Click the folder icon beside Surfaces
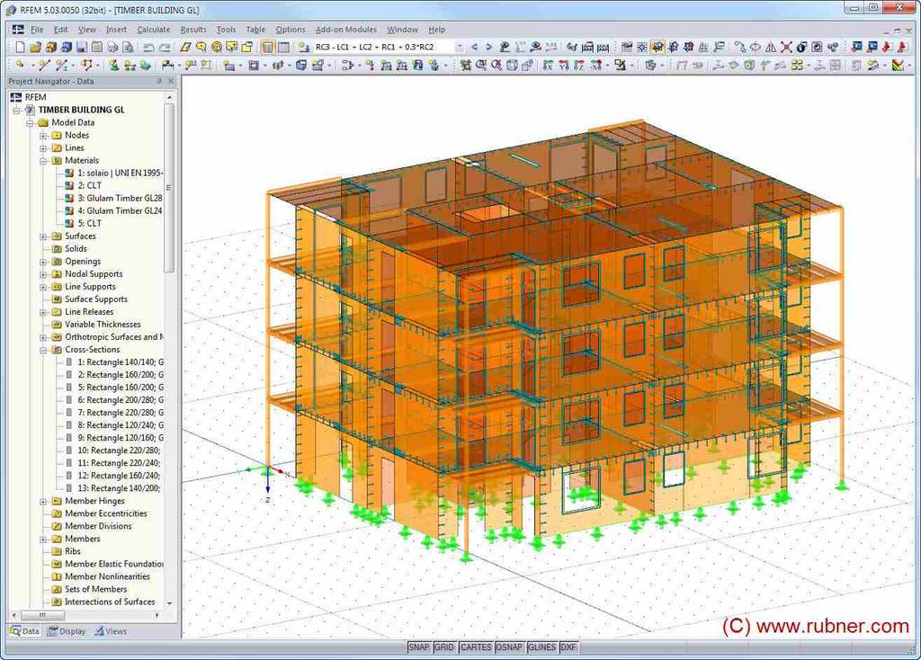Screen dimensions: 921x660 pyautogui.click(x=57, y=236)
